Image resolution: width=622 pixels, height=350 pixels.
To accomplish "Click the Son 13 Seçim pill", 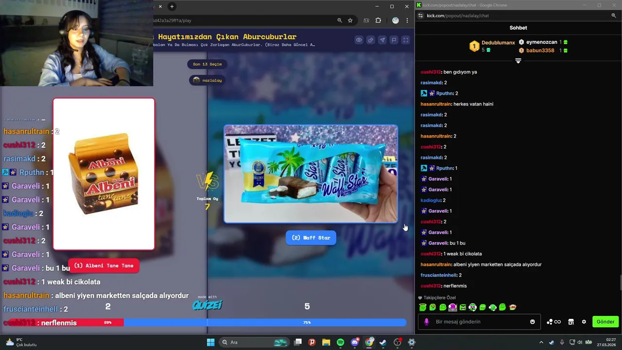I will point(207,64).
